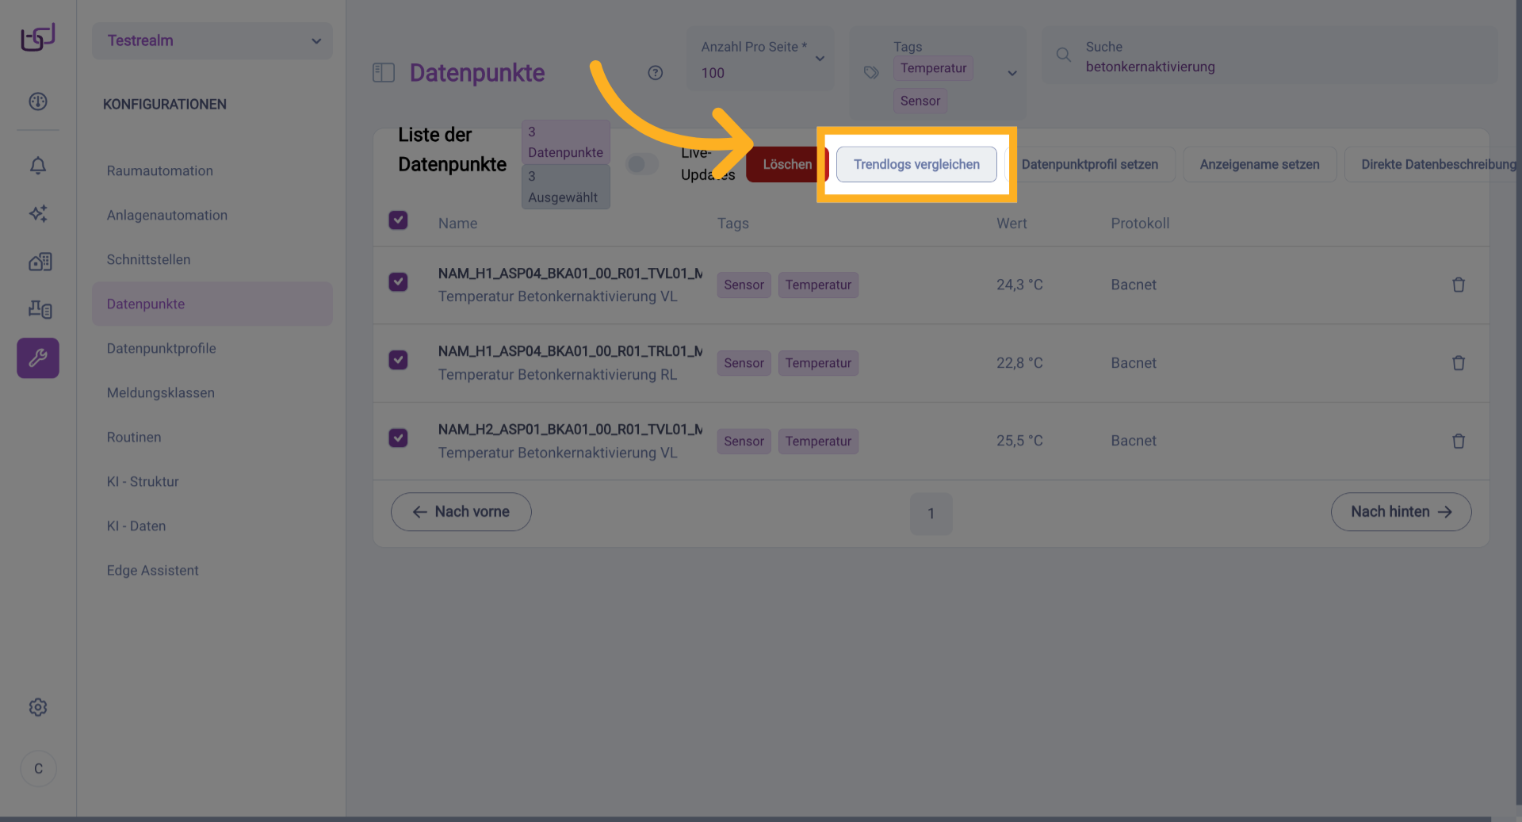
Task: Click the AI sparkles icon in sidebar
Action: point(38,213)
